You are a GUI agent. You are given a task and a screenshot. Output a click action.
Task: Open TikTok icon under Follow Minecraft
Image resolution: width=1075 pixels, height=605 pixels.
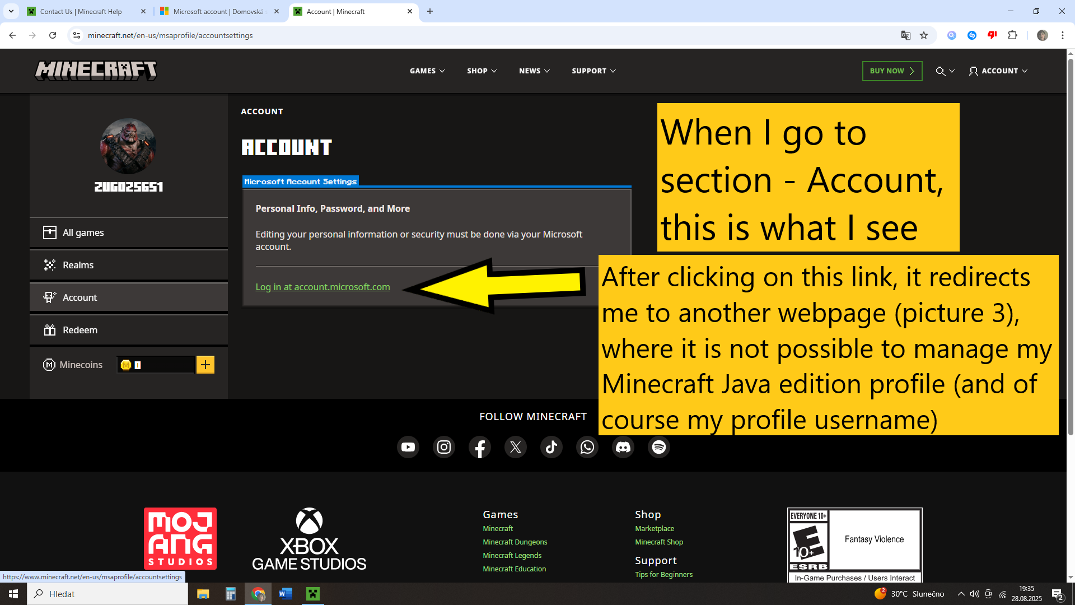[x=551, y=447]
